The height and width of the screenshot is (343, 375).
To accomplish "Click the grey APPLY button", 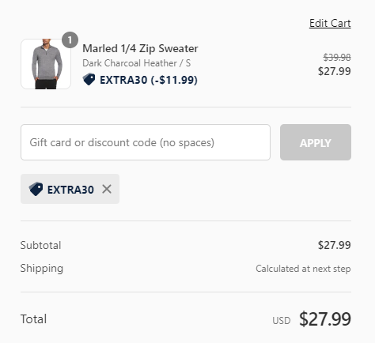I will [x=316, y=142].
